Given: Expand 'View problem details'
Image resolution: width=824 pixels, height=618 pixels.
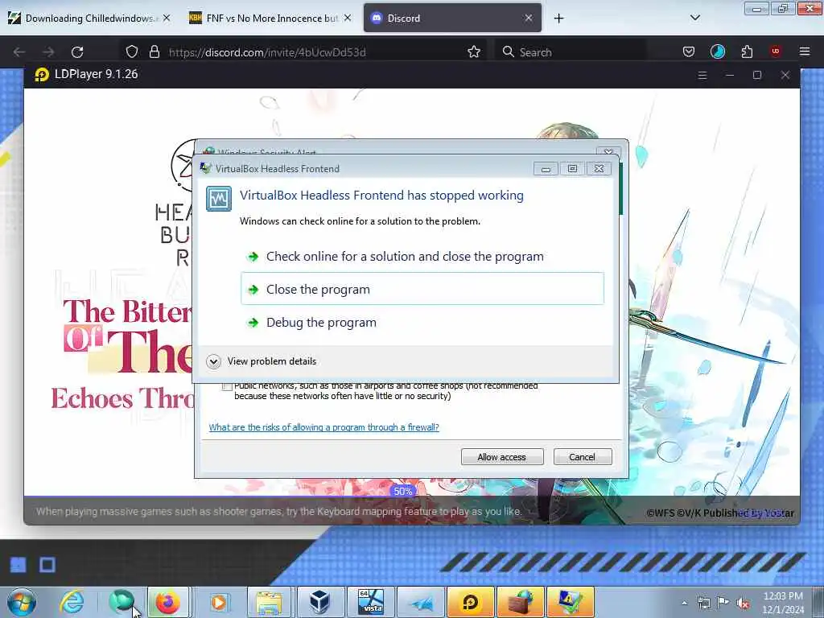Looking at the screenshot, I should [262, 361].
